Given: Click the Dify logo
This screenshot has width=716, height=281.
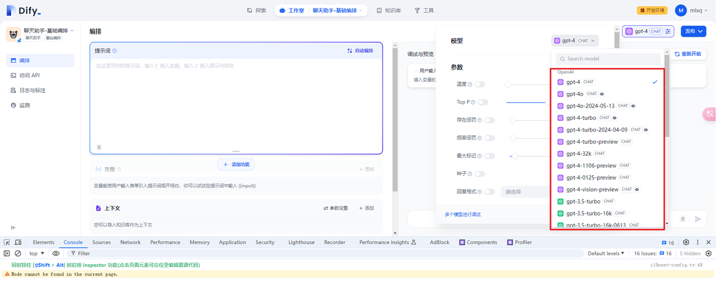Looking at the screenshot, I should coord(23,11).
